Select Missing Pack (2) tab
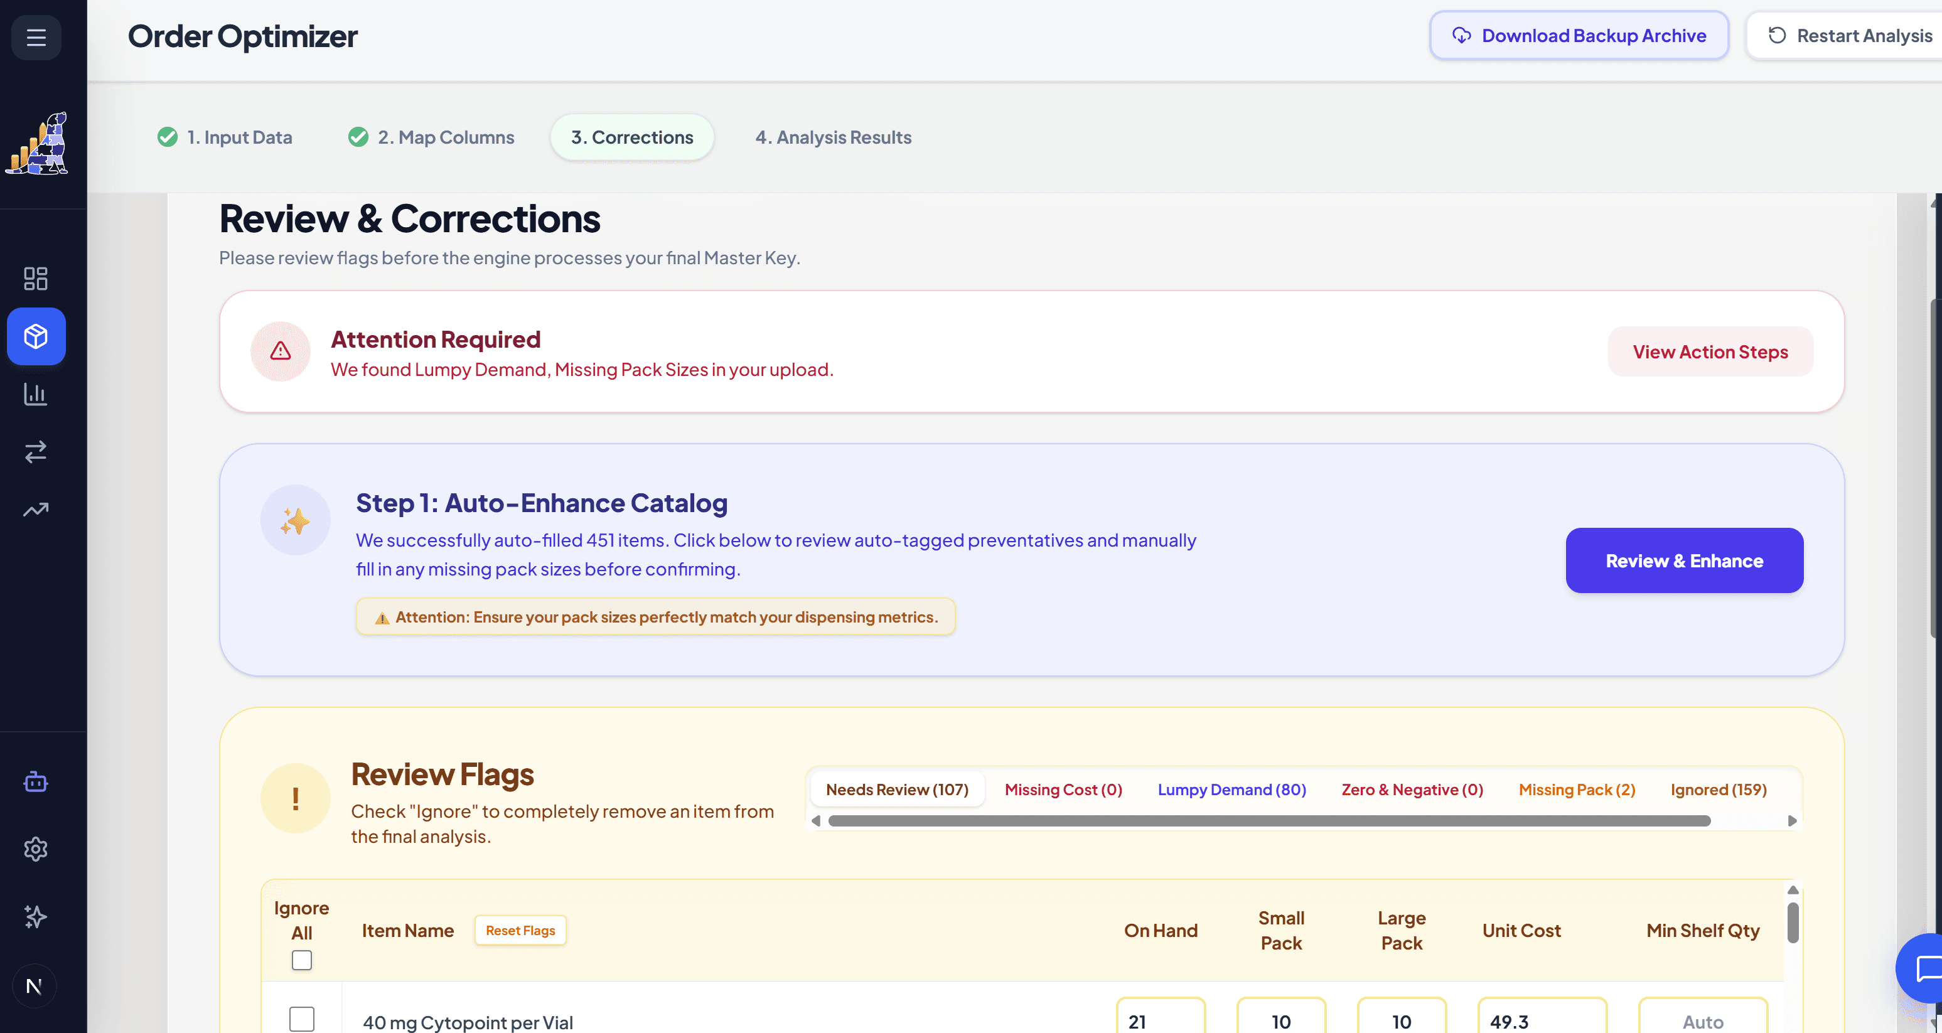This screenshot has height=1033, width=1942. pos(1576,789)
